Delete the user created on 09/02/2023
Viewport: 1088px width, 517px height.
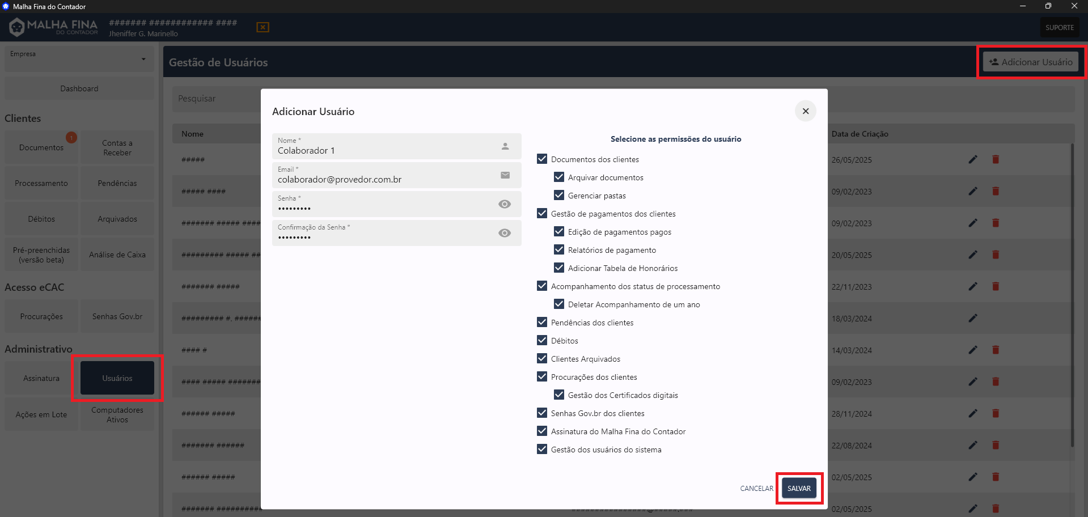995,192
